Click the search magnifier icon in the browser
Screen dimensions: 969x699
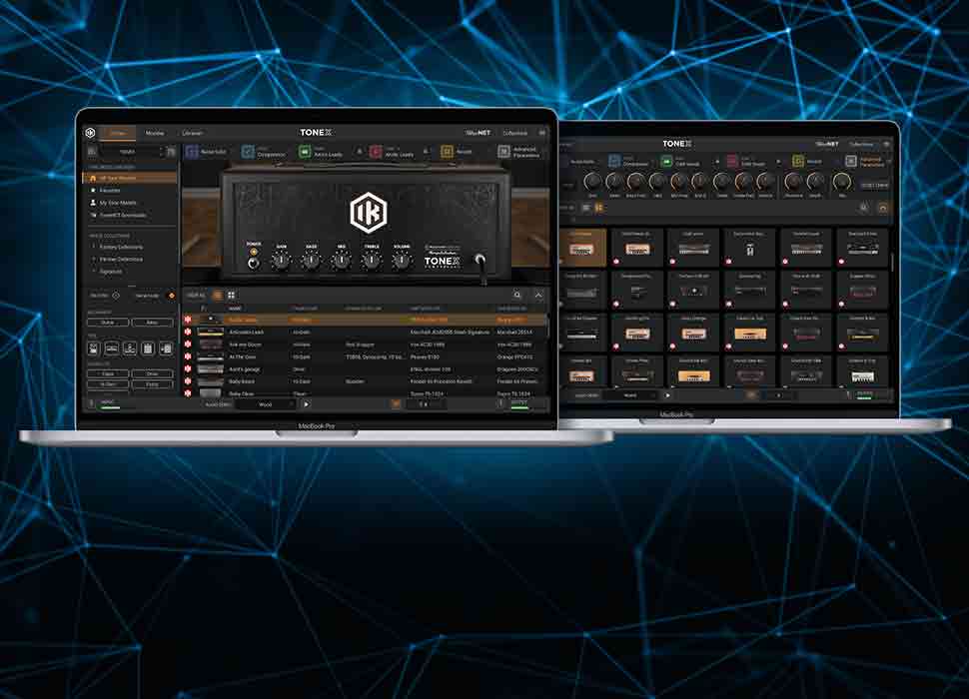pos(517,296)
